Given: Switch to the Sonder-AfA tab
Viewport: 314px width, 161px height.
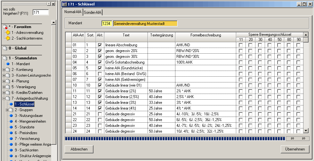Looking at the screenshot, I should pyautogui.click(x=93, y=12).
